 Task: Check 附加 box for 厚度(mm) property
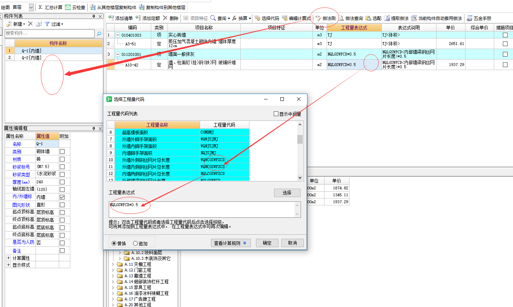[62, 182]
